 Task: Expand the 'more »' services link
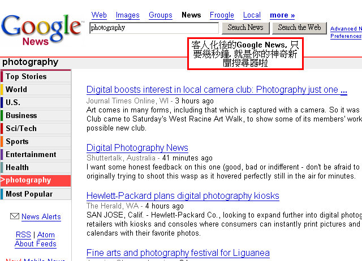click(282, 15)
